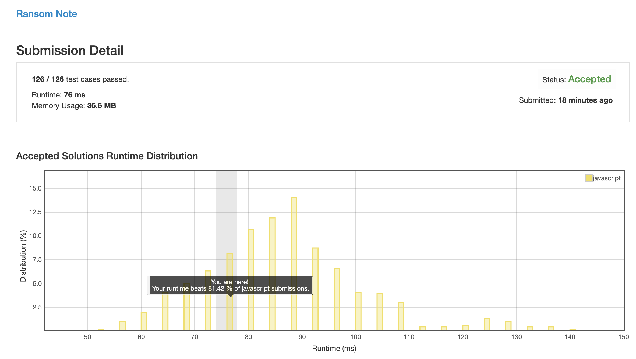Viewport: 636px width, 359px height.
Task: Click the javascript legend label
Action: tap(607, 178)
